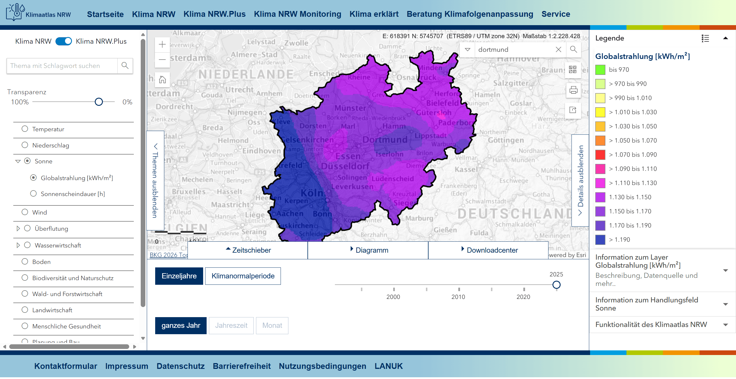Switch to Klimanormalperiode button
Image resolution: width=736 pixels, height=379 pixels.
(x=243, y=276)
